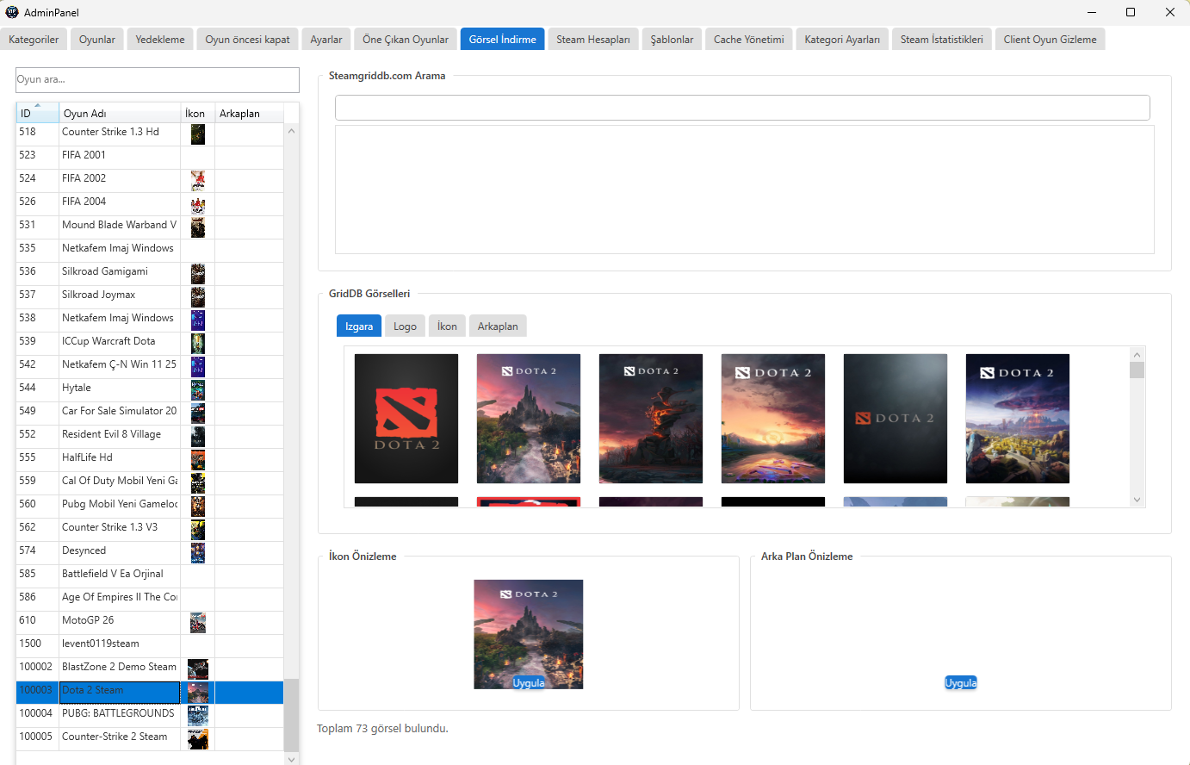Focus the Oyun ara search field

coord(158,79)
